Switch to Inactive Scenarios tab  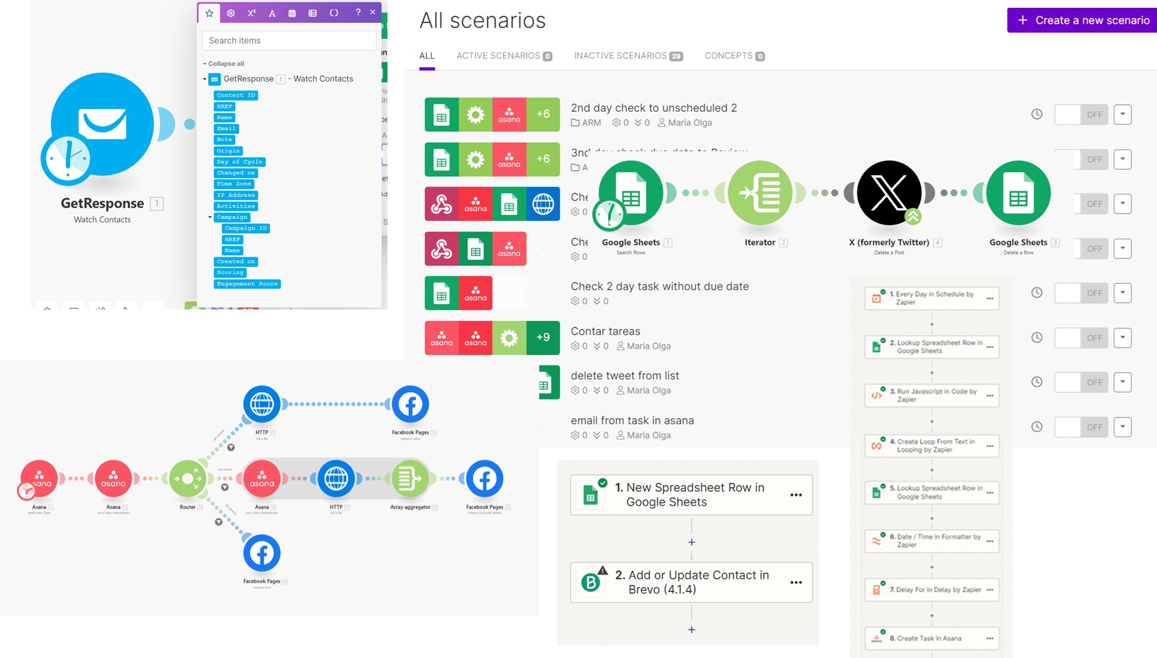point(627,56)
